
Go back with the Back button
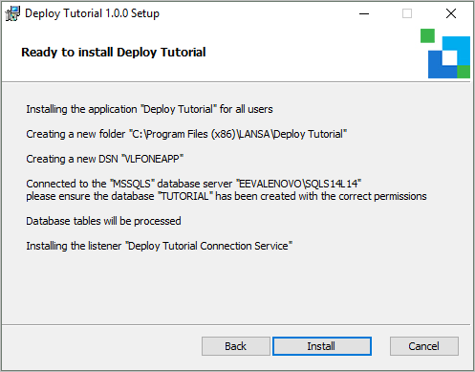pos(236,346)
